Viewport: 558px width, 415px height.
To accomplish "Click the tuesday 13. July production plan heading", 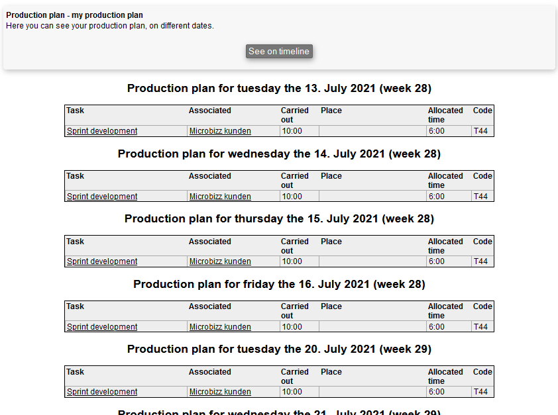I will tap(279, 89).
